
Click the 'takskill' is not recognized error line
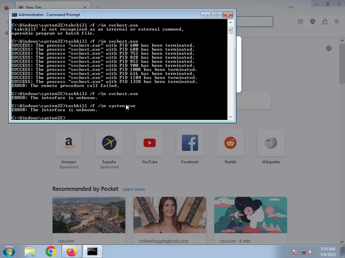[98, 29]
